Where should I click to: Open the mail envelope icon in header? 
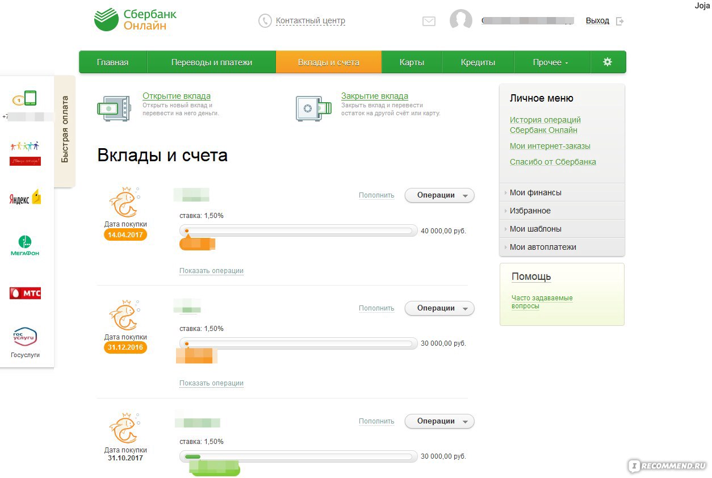pyautogui.click(x=429, y=21)
